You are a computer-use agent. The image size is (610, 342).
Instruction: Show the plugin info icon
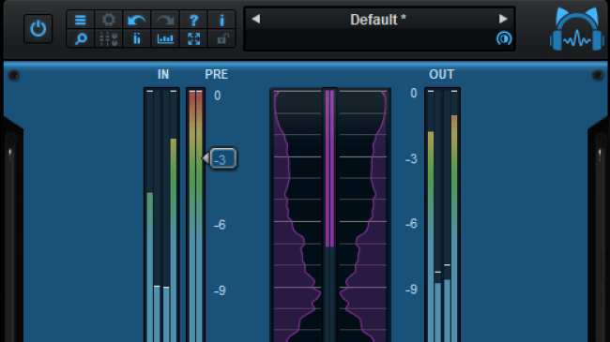221,20
